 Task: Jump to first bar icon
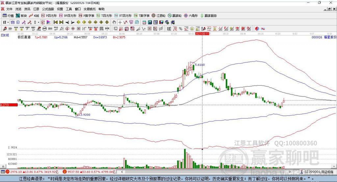point(55,22)
